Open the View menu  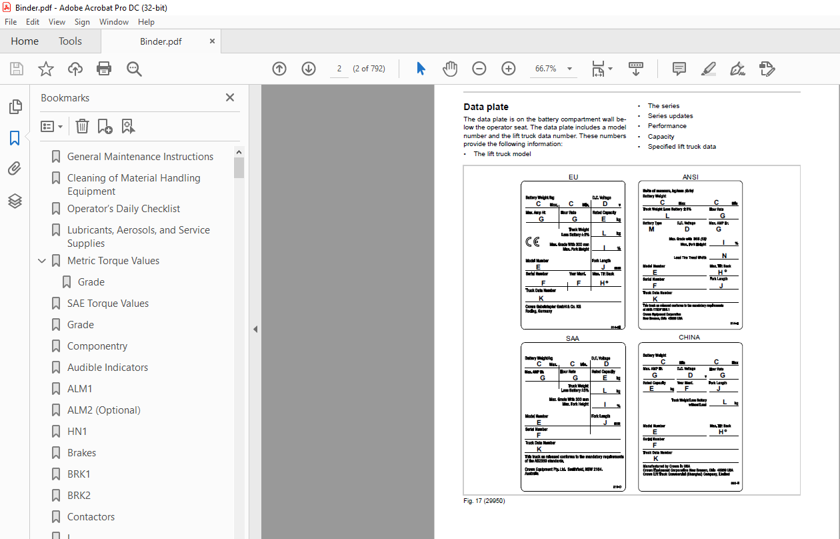57,22
